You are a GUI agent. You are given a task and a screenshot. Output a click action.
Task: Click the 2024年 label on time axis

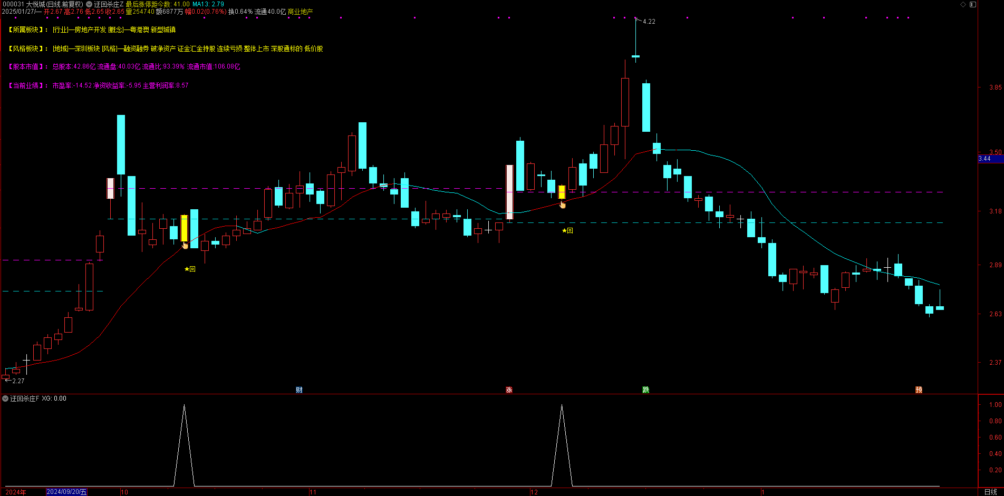16,492
